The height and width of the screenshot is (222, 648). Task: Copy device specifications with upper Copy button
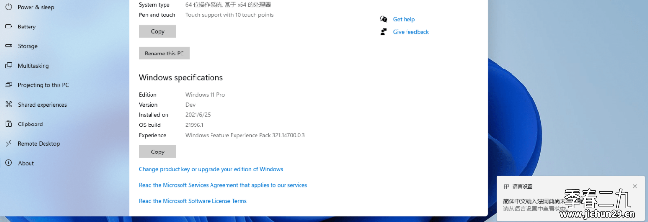coord(157,31)
